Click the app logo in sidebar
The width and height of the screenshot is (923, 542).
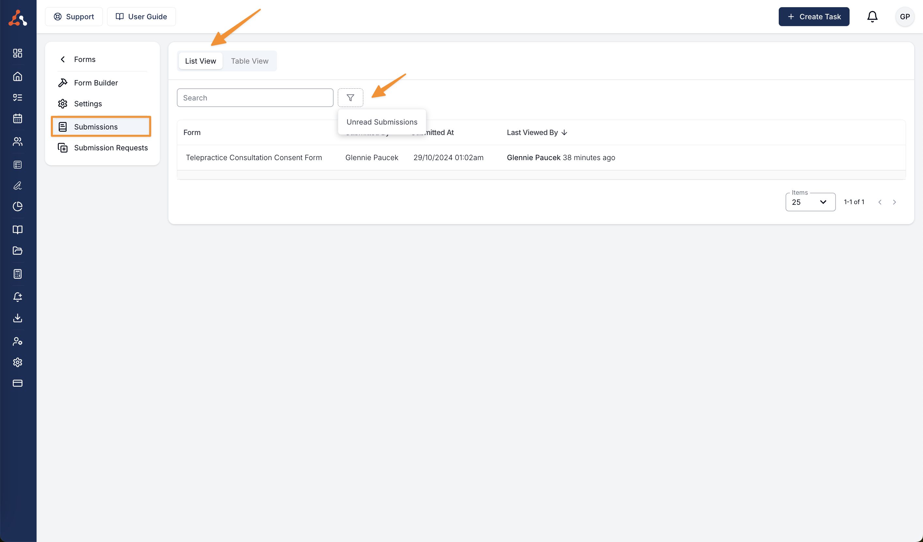pos(18,18)
